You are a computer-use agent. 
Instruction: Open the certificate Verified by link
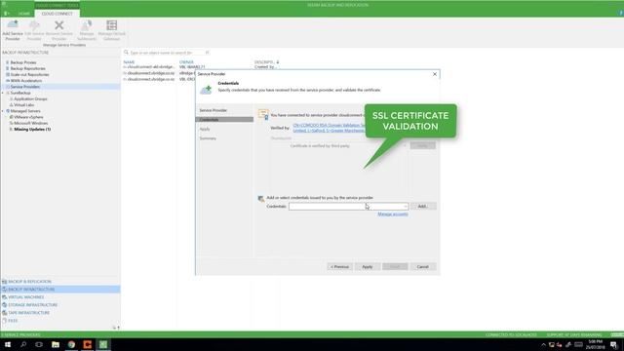coord(329,128)
